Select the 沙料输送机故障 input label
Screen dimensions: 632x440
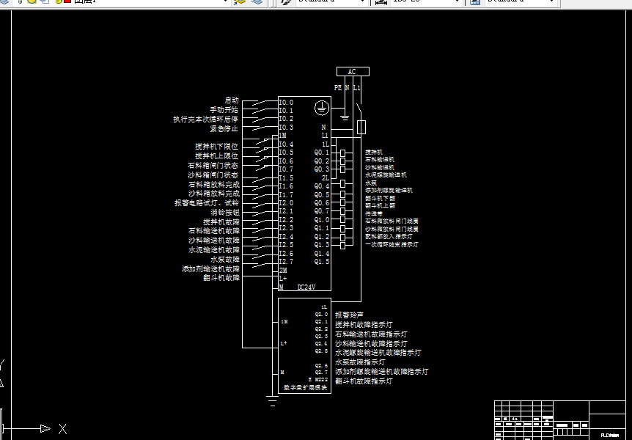tap(214, 241)
